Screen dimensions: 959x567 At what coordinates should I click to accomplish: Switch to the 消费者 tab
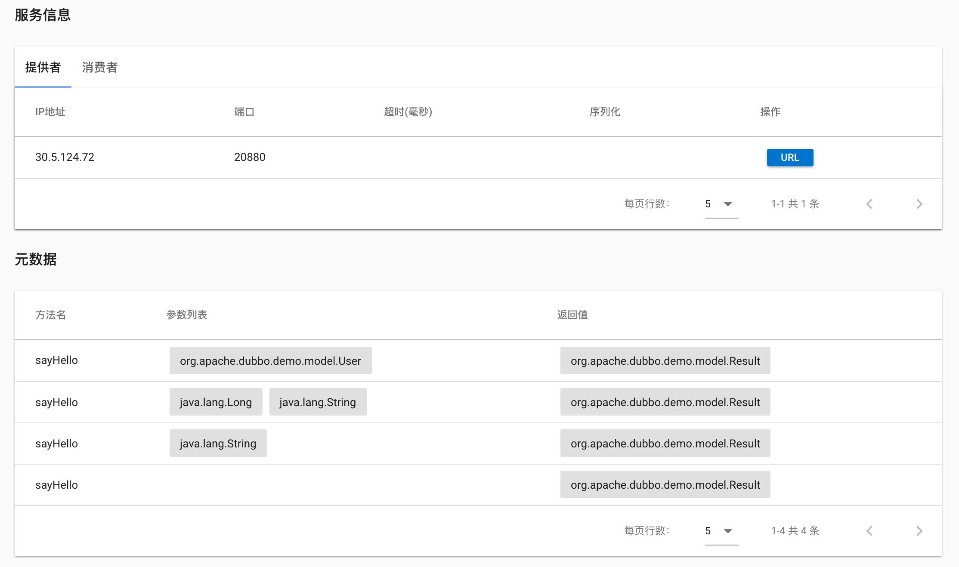pyautogui.click(x=99, y=68)
